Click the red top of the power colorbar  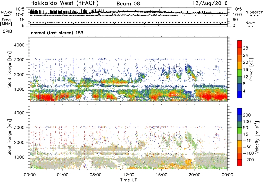pos(240,44)
